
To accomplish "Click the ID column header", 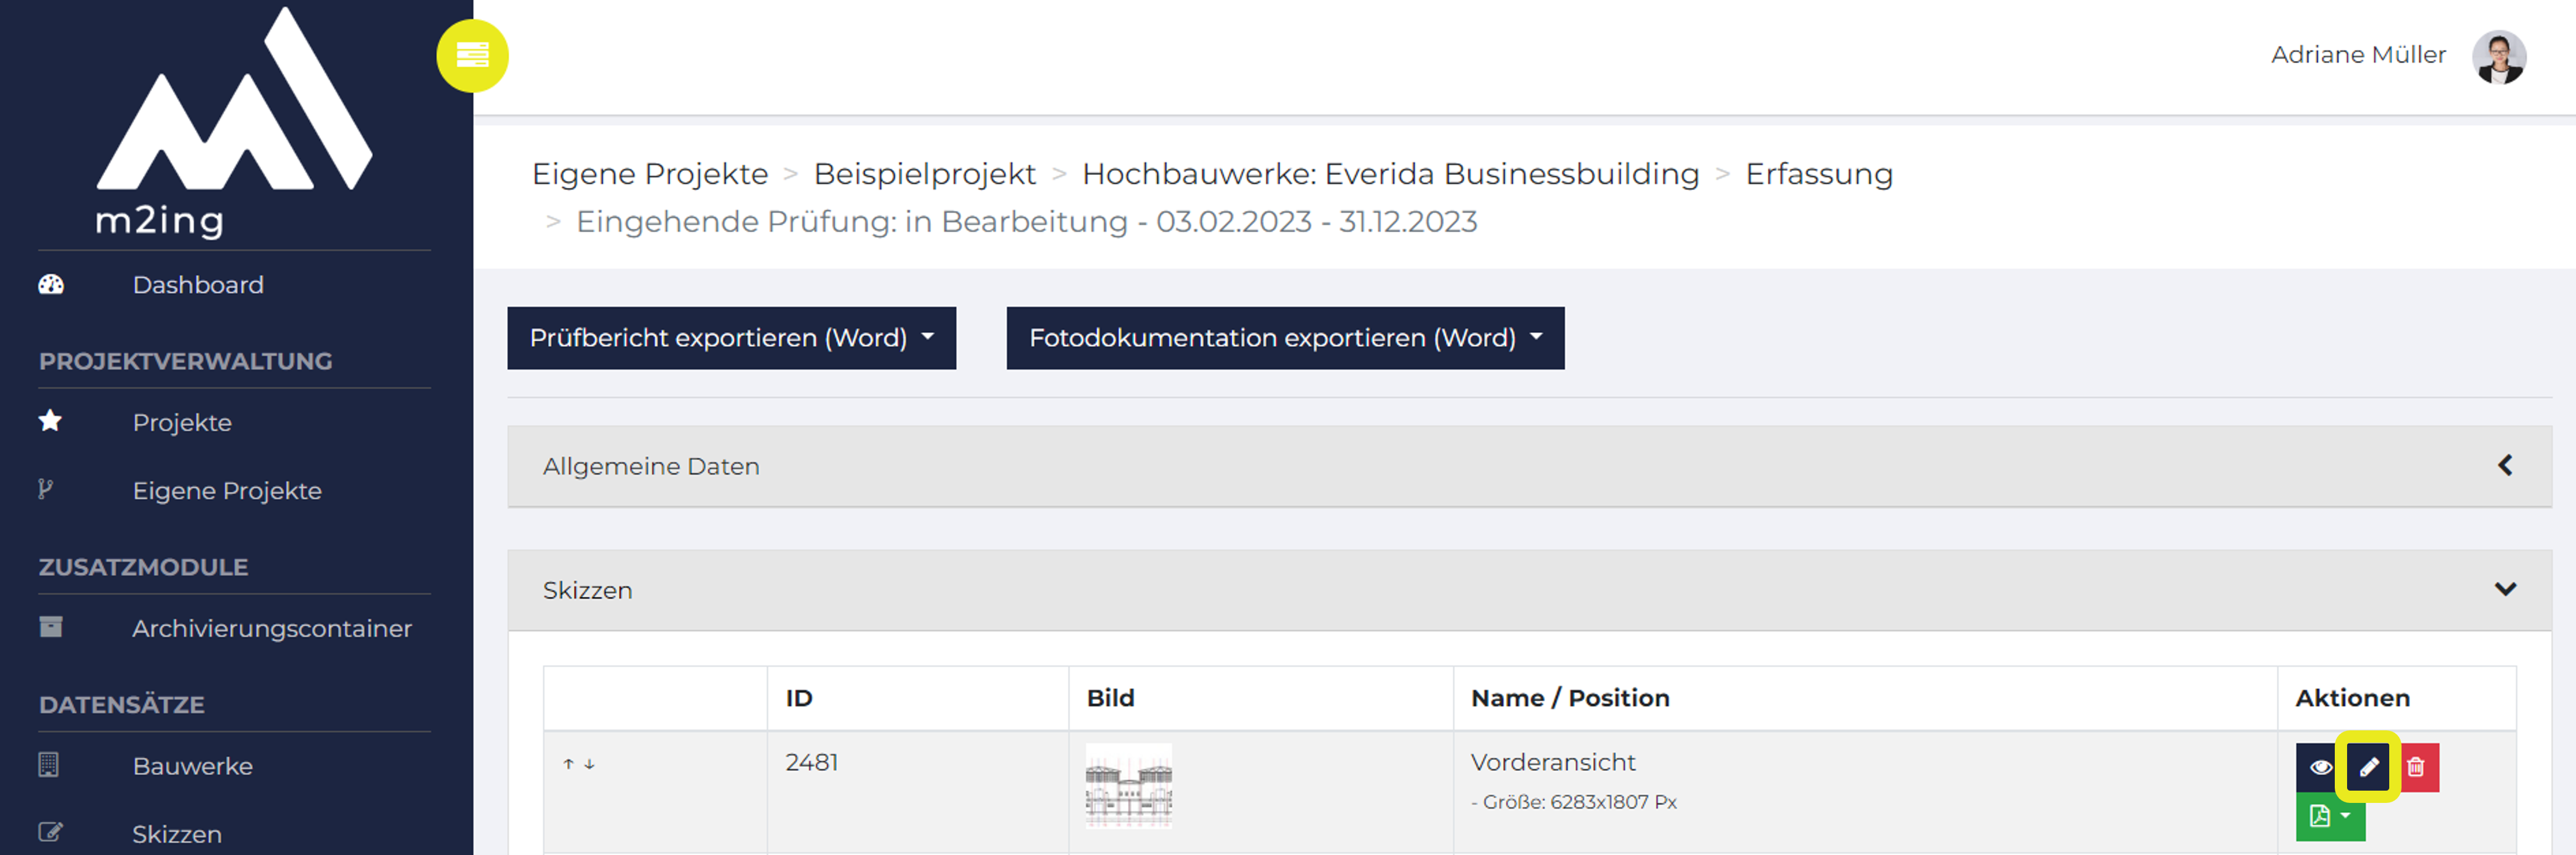I will point(799,698).
